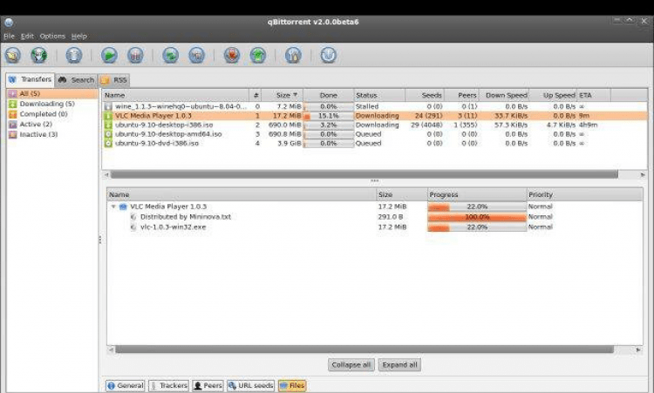Click progress bar of vlc-1.0.3-win32.exe
This screenshot has height=393, width=654.
[477, 227]
